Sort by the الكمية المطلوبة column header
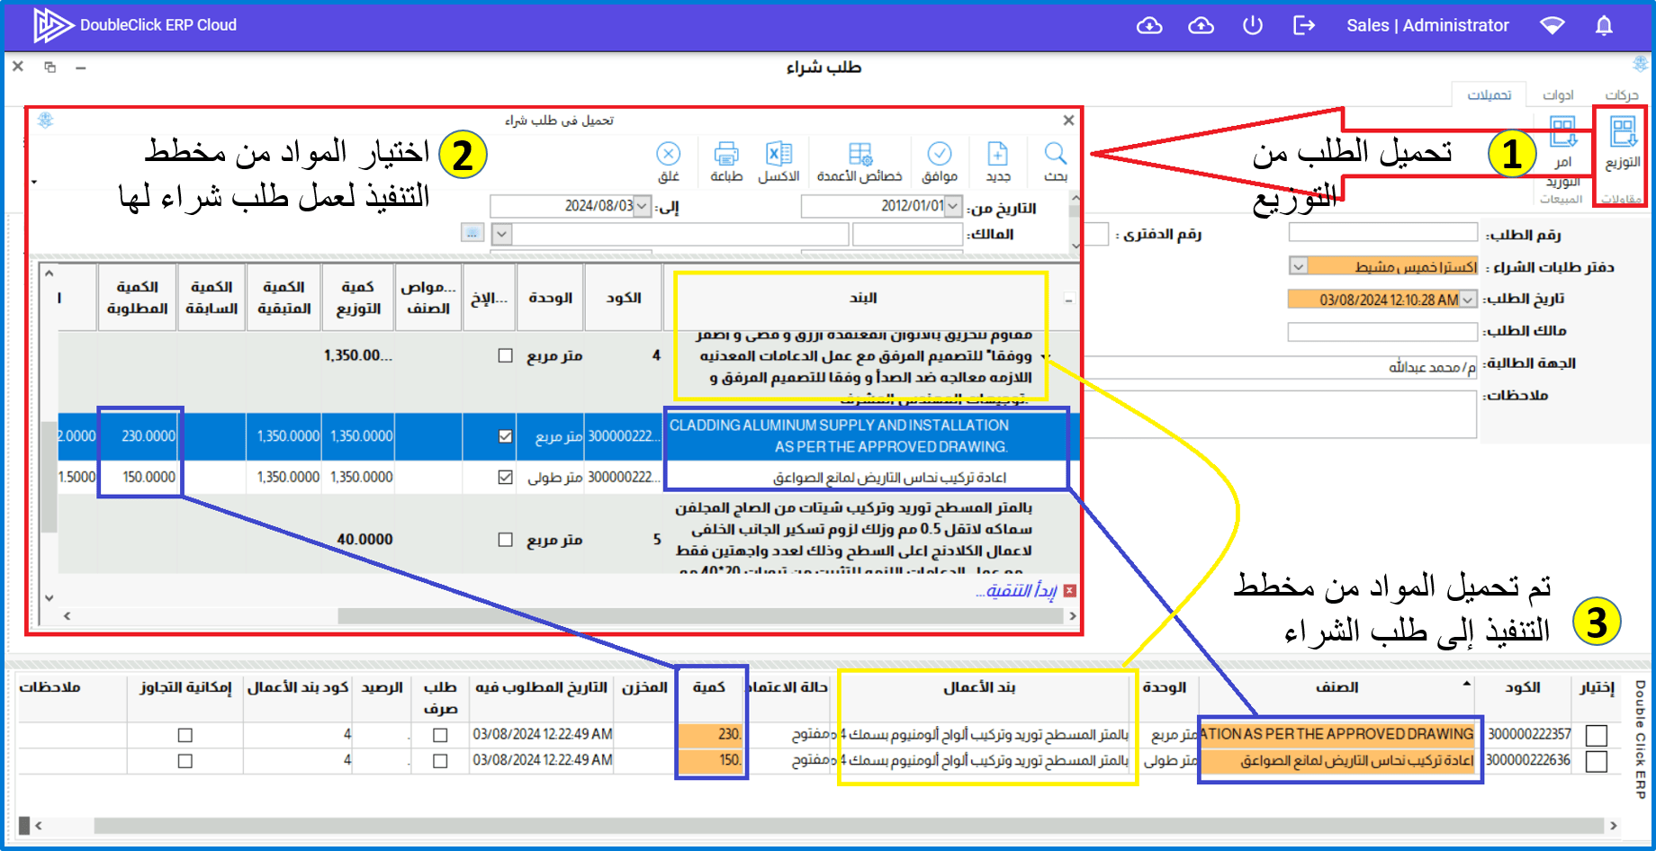The image size is (1656, 851). pyautogui.click(x=138, y=298)
